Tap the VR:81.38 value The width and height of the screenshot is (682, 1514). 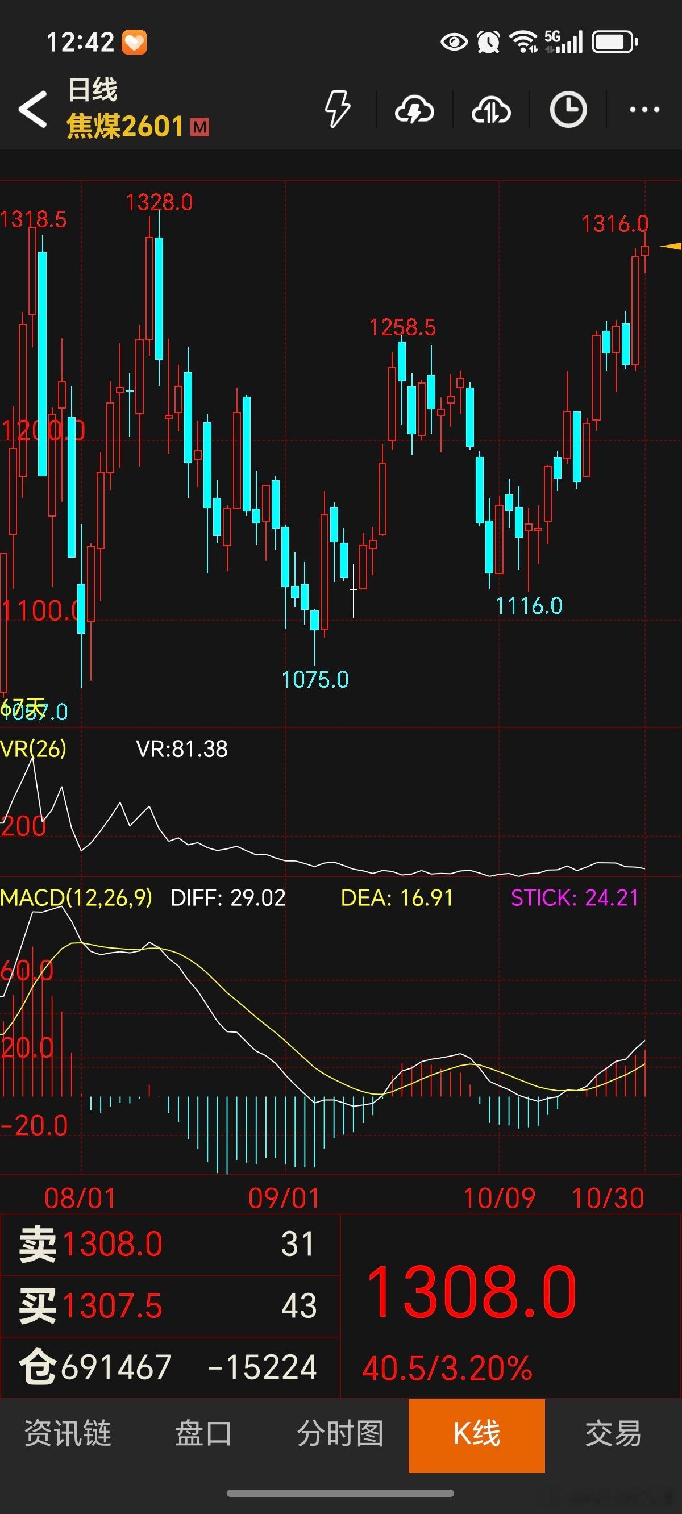coord(182,749)
